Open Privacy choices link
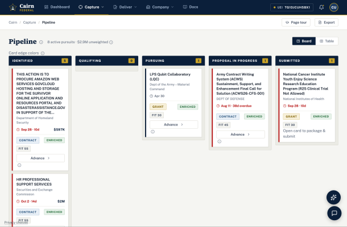The width and height of the screenshot is (347, 227). coord(16,222)
